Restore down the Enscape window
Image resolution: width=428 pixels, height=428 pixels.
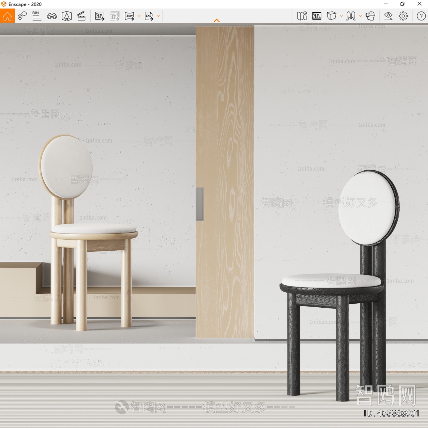point(402,4)
